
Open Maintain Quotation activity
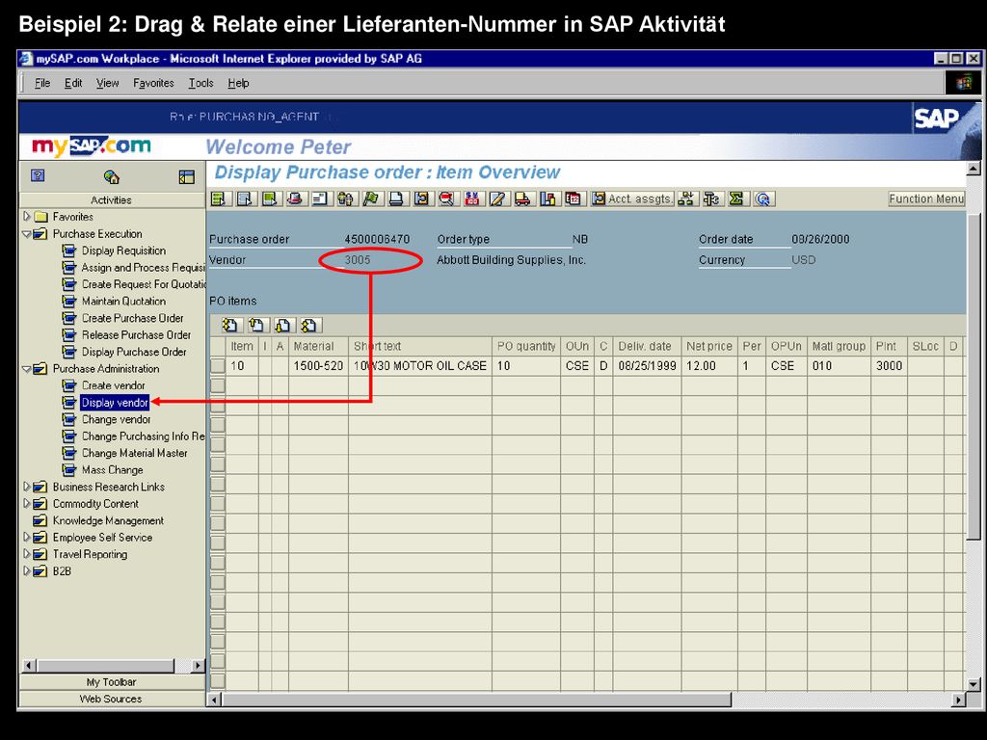click(123, 302)
